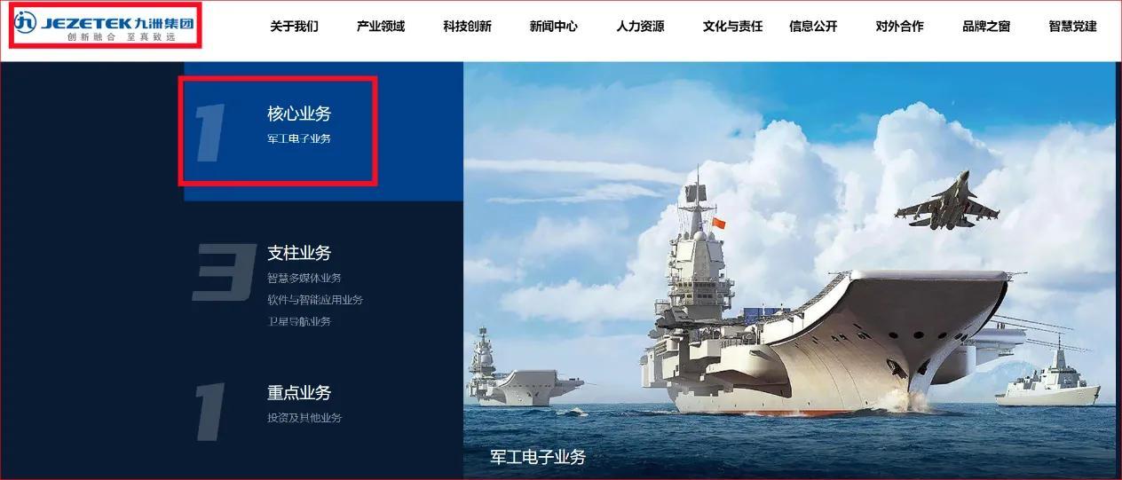The height and width of the screenshot is (480, 1122).
Task: Open the 人力资源 section
Action: [640, 27]
